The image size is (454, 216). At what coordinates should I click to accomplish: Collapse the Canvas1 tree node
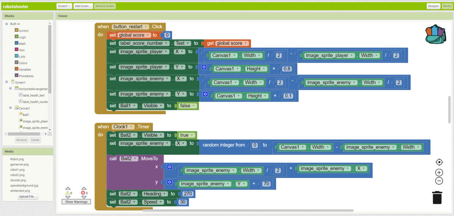[x=11, y=108]
